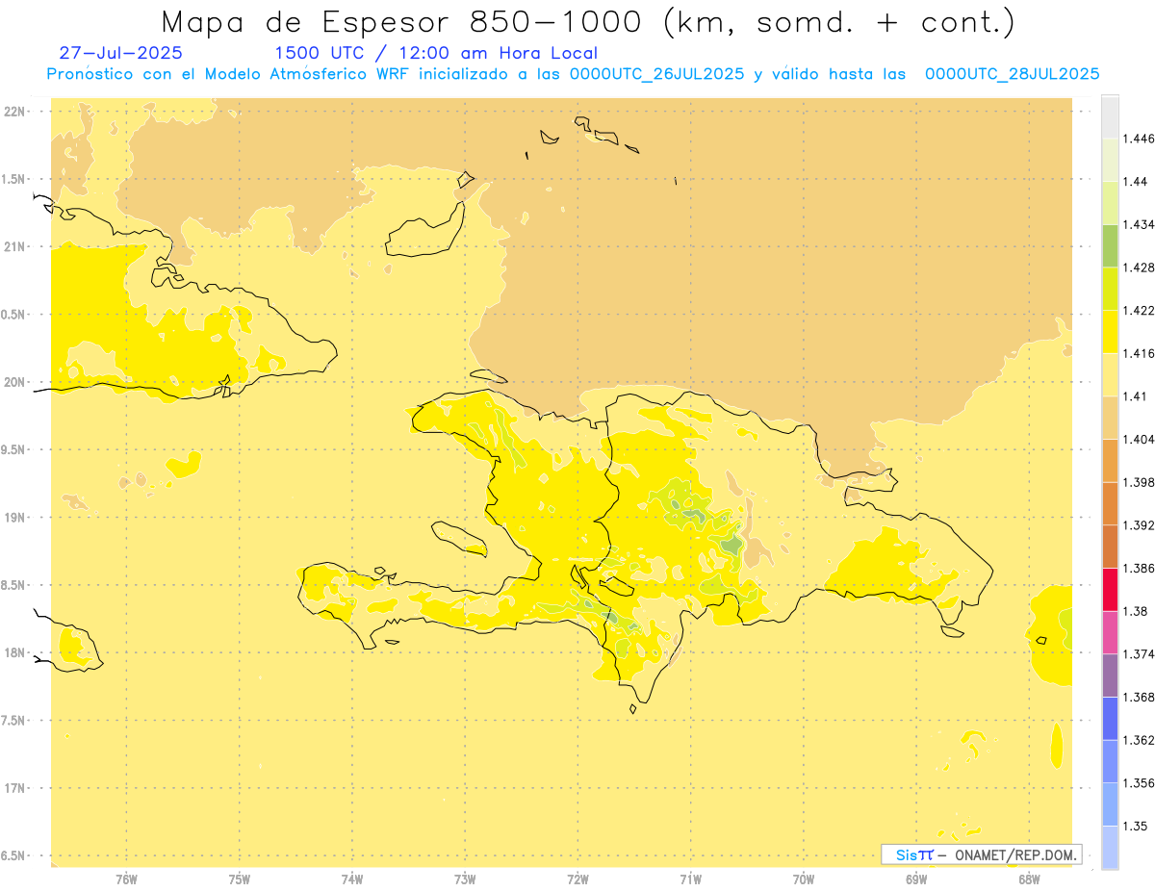Click the green 1.428–1.434 legend swatch
Viewport: 1155px width, 892px height.
pyautogui.click(x=1110, y=245)
